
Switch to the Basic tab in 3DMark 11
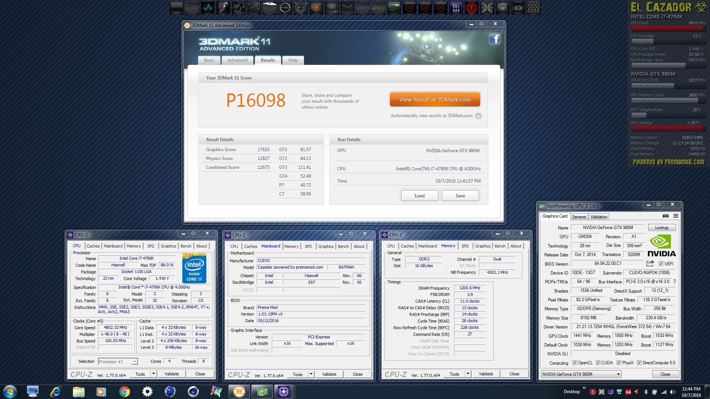[x=209, y=60]
